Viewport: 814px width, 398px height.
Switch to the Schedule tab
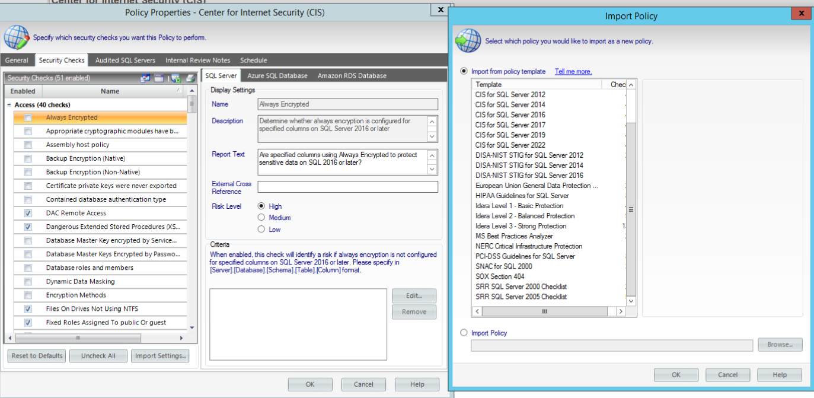(253, 61)
